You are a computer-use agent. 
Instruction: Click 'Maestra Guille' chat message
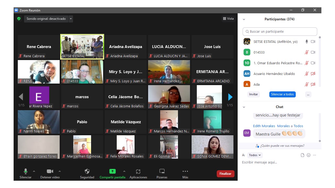click(x=279, y=134)
